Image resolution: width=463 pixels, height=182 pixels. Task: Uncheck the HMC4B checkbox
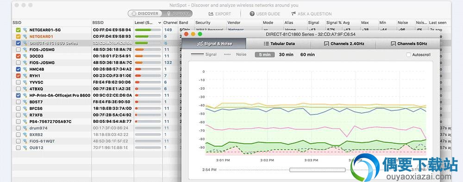(19, 69)
